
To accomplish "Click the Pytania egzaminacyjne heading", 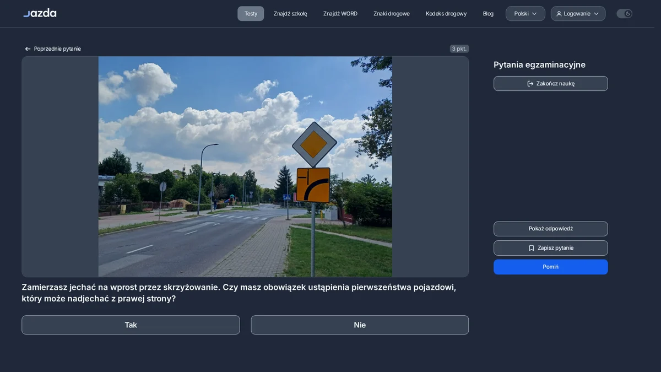I will (x=539, y=64).
